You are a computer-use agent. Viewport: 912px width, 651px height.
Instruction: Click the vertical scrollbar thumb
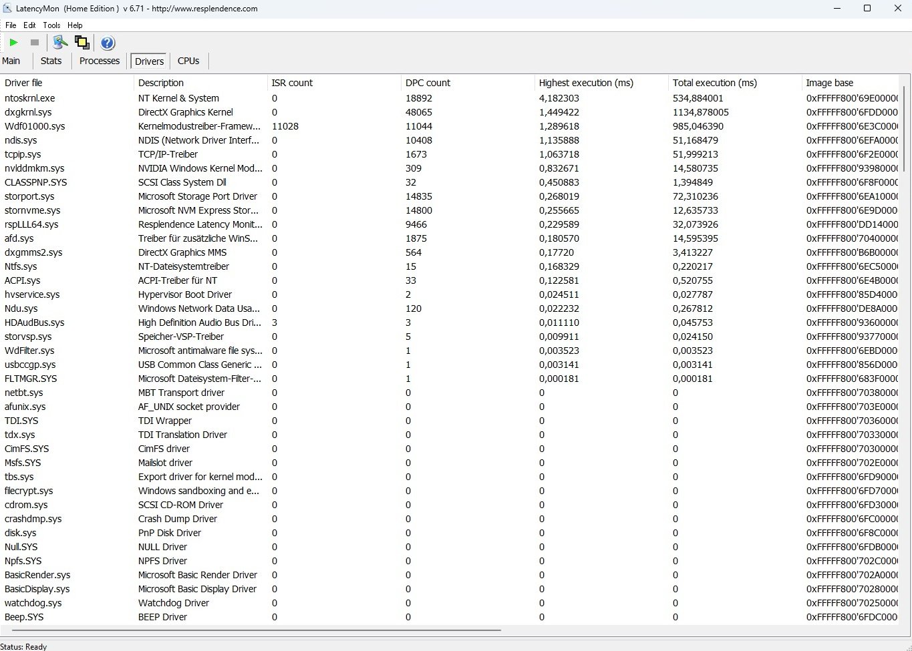tap(904, 128)
